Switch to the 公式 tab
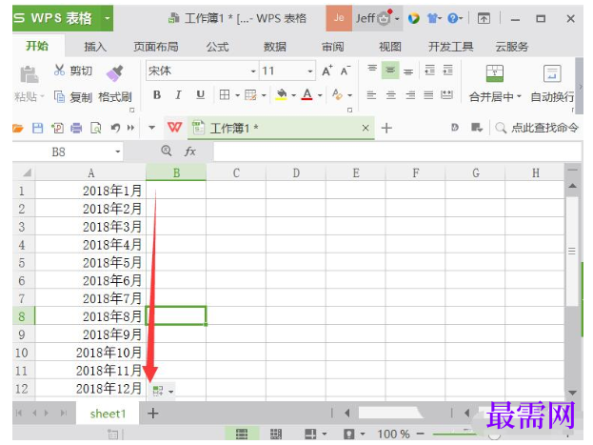Screen dimensions: 593x445 point(217,47)
